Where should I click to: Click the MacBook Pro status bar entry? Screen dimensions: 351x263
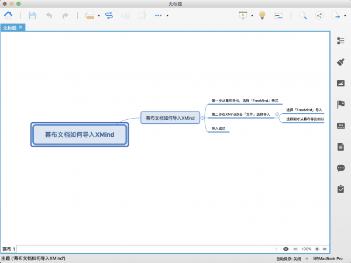point(328,258)
